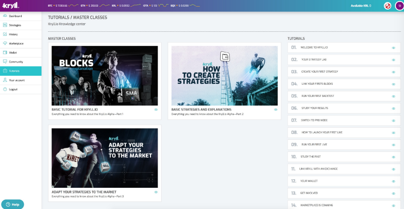Click the Community chat icon in sidebar
Screen dimensions: 404x209
5,62
